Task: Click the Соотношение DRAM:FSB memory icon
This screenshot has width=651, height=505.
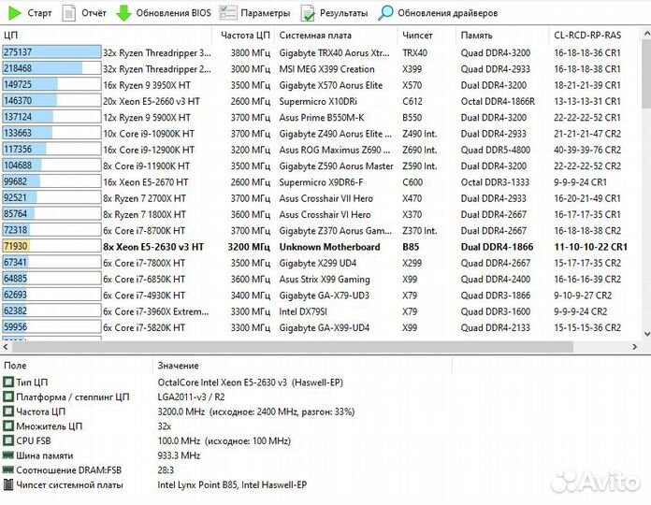Action: click(7, 469)
